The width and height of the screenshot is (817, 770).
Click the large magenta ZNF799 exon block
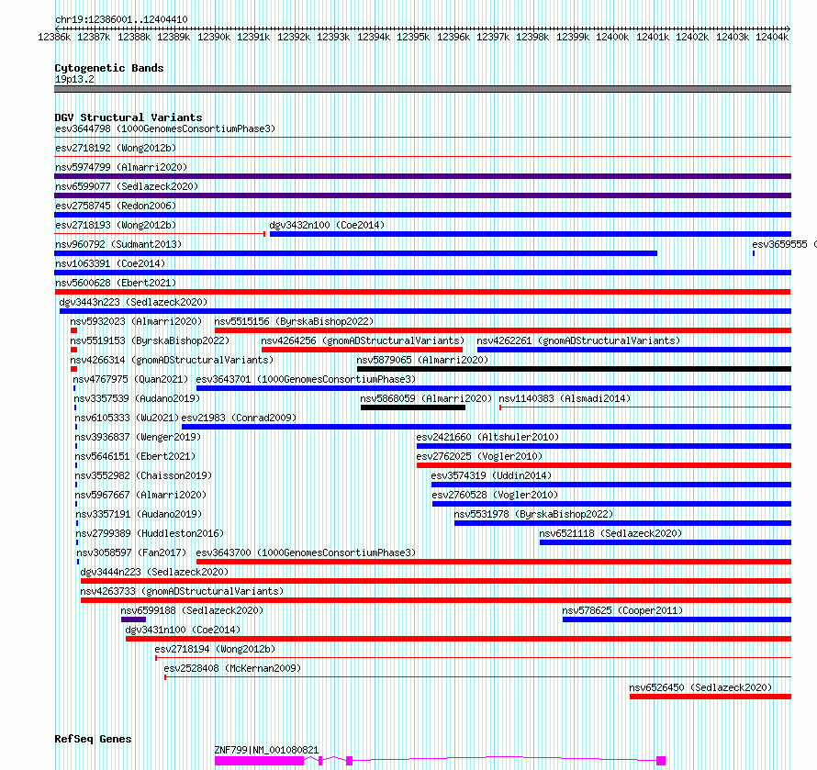[259, 761]
